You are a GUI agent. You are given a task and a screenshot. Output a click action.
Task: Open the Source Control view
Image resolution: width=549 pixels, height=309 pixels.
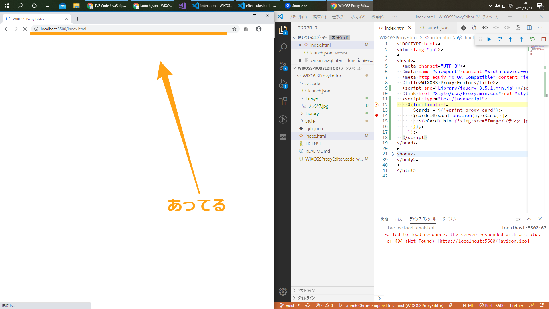click(283, 66)
